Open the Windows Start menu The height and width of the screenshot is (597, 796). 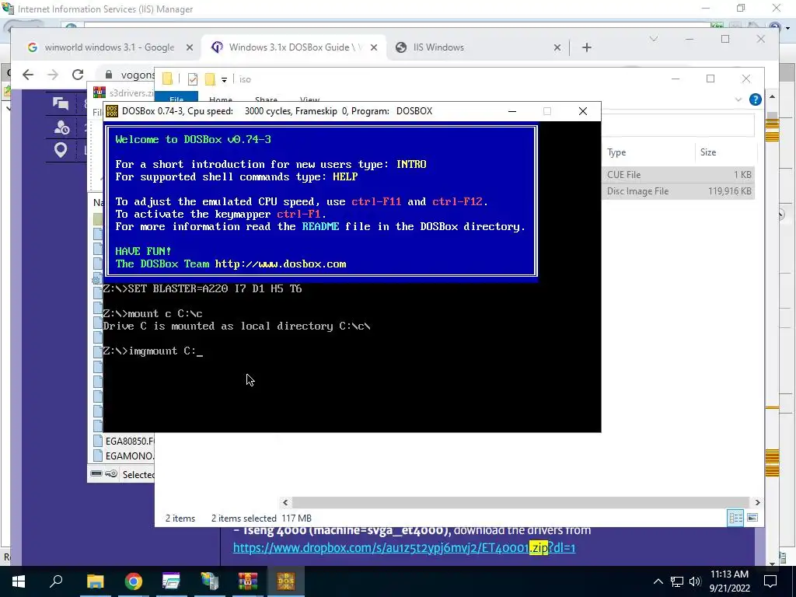pyautogui.click(x=19, y=581)
